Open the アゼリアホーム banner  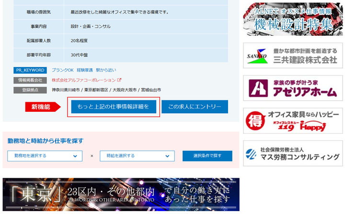[x=293, y=88]
